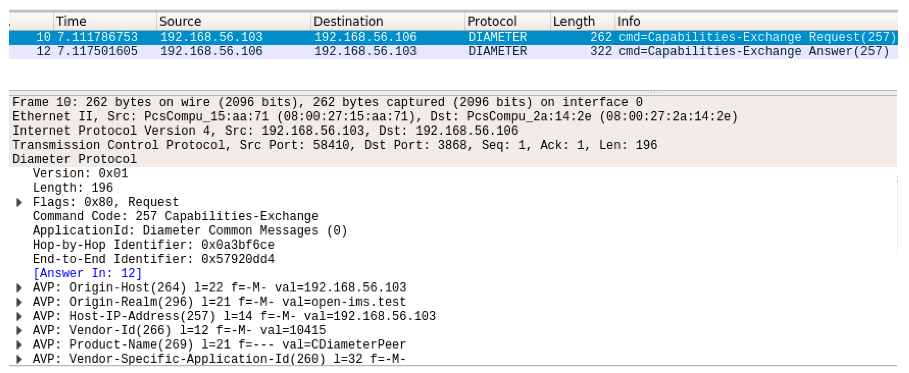Expand the Flags: 0x80 Request field
This screenshot has width=909, height=373.
point(19,202)
